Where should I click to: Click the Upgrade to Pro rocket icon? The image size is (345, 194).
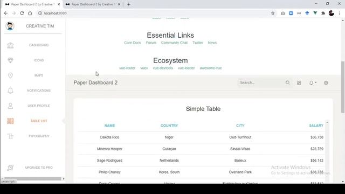(x=10, y=168)
